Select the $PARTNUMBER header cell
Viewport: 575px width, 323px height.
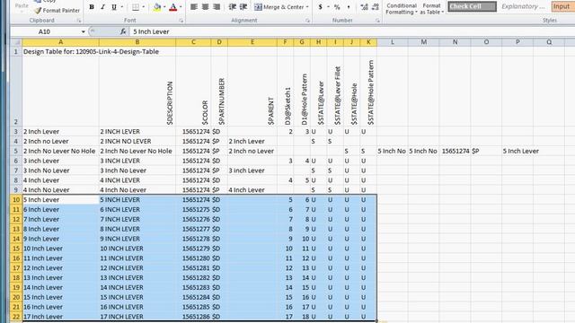tap(219, 92)
